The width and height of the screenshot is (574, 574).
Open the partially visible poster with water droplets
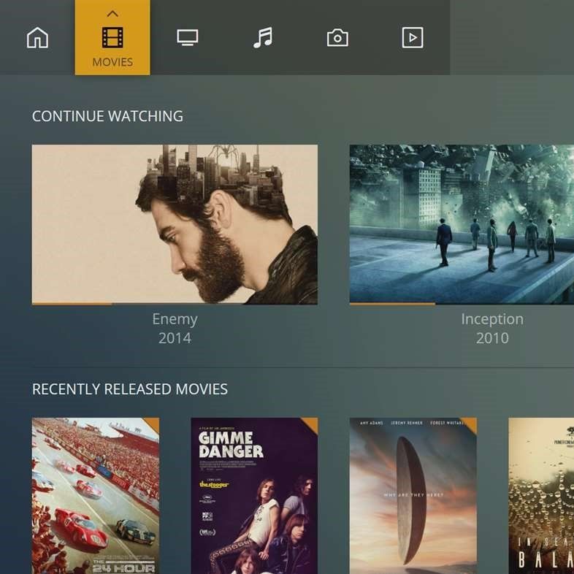pyautogui.click(x=541, y=496)
